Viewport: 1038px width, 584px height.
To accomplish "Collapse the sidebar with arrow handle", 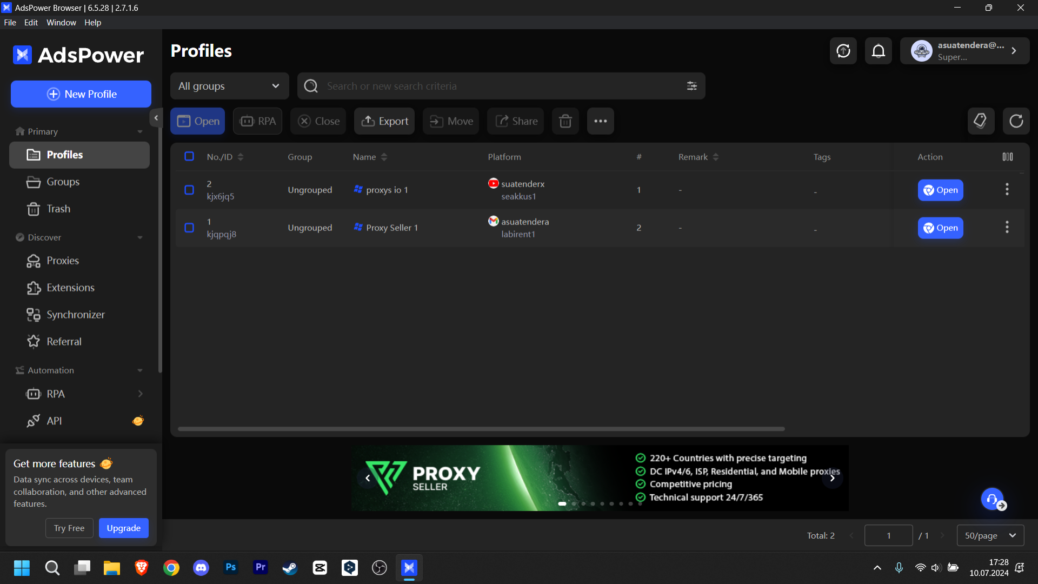I will tap(156, 118).
